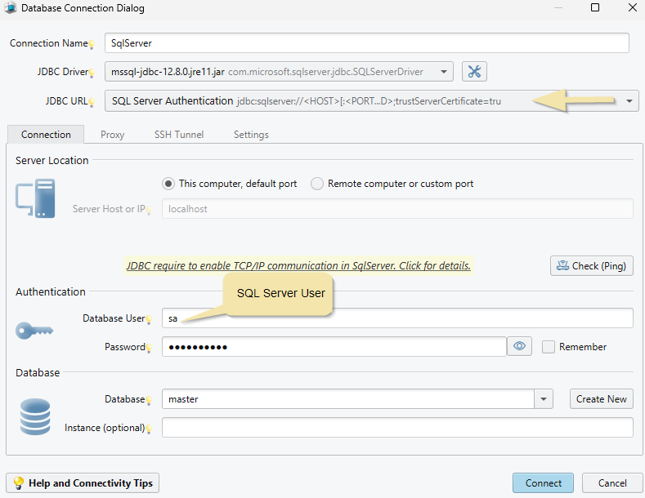Image resolution: width=645 pixels, height=498 pixels.
Task: Click the lightbulb hint beside JDBC Driver
Action: [92, 73]
